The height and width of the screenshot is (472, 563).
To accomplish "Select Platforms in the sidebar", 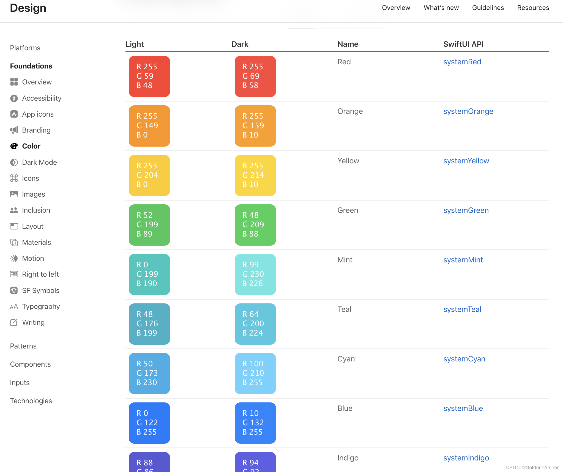I will tap(25, 48).
